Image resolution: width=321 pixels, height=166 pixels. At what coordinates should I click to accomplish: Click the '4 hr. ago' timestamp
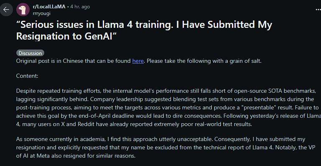[80, 7]
